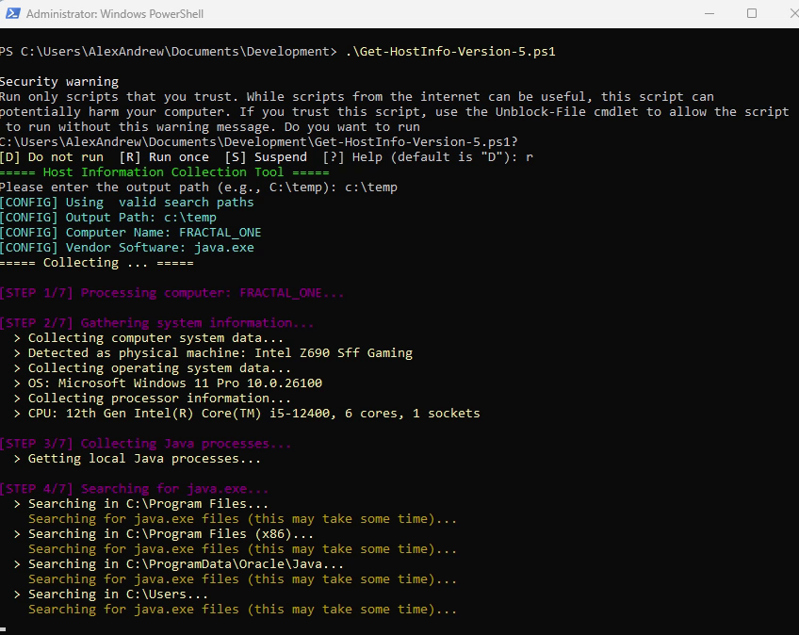The image size is (799, 635).
Task: Minimize the PowerShell window
Action: [x=709, y=14]
